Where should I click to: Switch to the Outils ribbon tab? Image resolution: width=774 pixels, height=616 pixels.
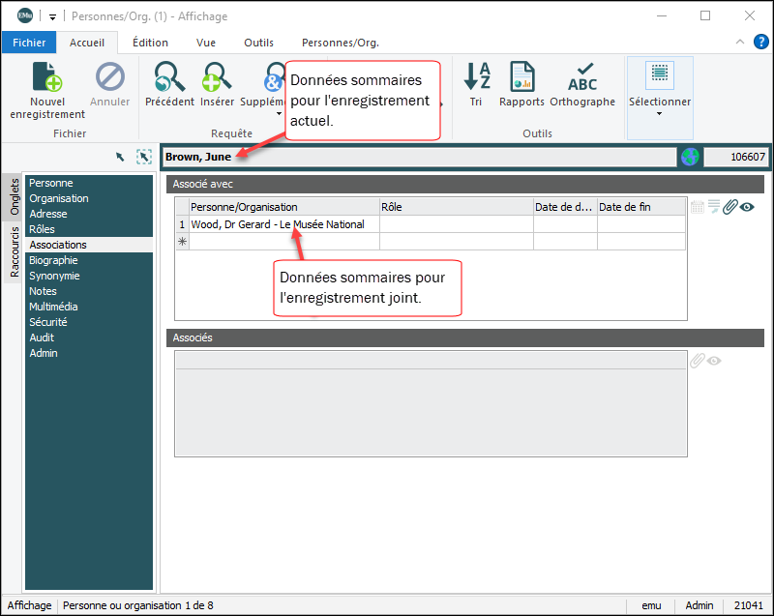click(x=258, y=43)
